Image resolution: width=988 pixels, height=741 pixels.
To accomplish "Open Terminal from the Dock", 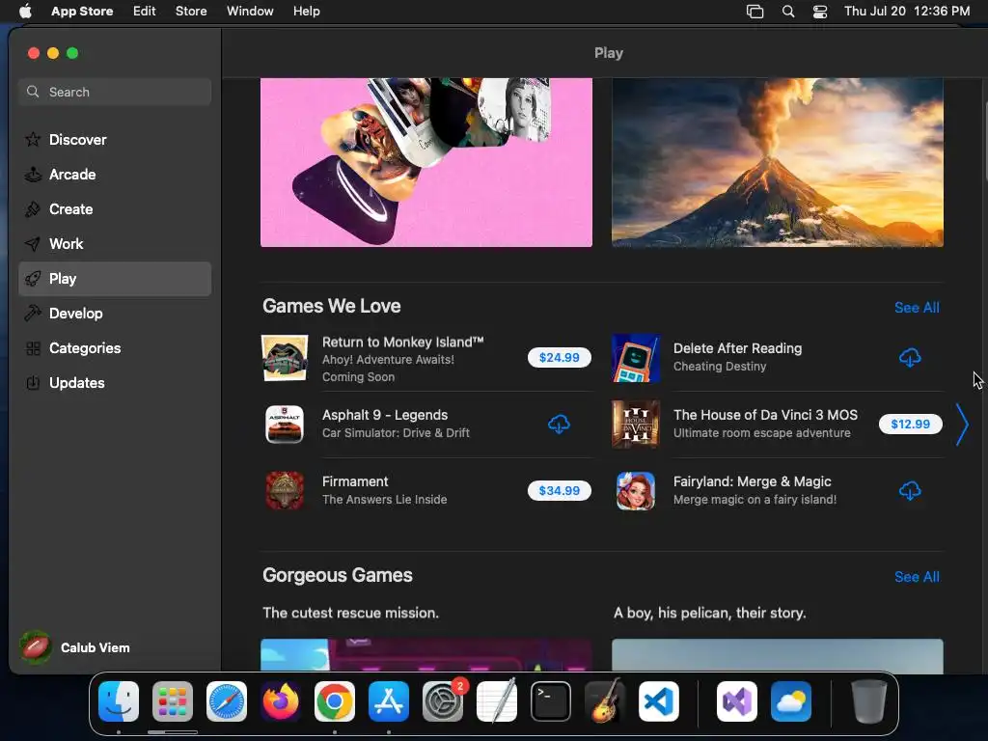I will click(x=551, y=701).
